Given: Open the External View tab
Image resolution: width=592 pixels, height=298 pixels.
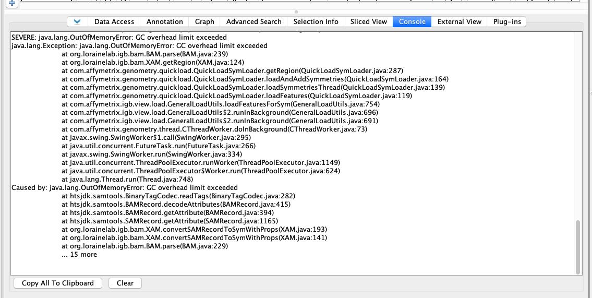Looking at the screenshot, I should 459,21.
